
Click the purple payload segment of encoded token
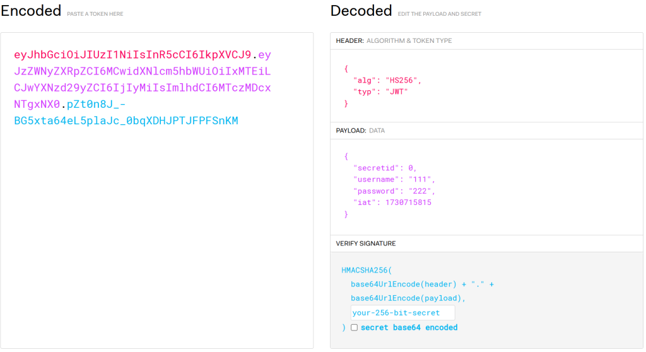(x=142, y=88)
